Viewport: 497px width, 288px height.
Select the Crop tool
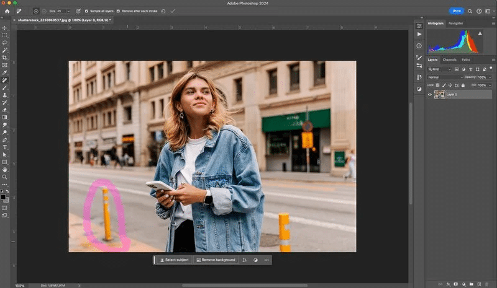click(5, 58)
